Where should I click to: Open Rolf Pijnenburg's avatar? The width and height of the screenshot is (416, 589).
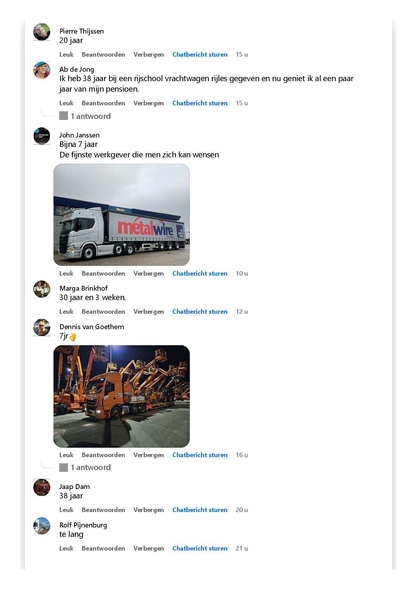click(42, 526)
